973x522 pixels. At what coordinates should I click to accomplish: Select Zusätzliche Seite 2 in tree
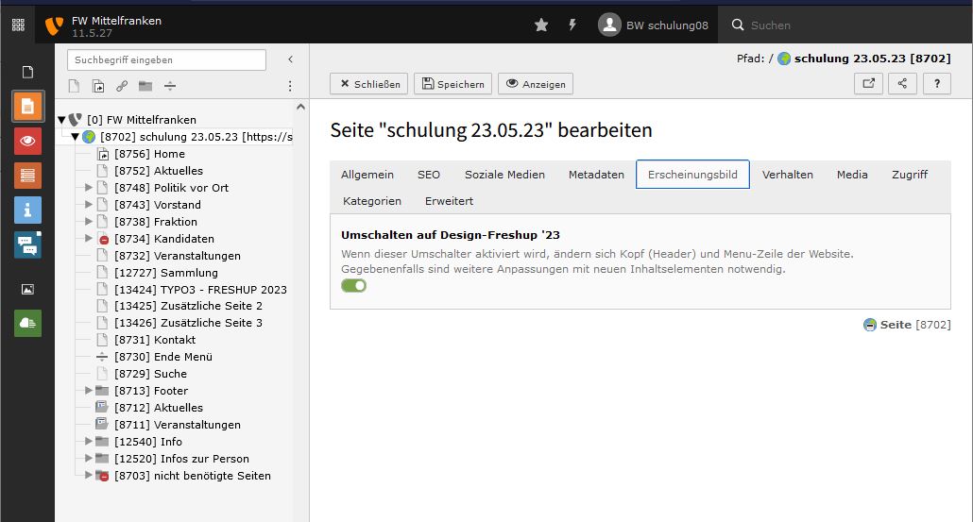(x=188, y=306)
